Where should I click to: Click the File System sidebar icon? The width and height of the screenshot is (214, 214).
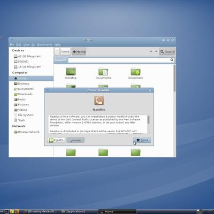[16, 115]
